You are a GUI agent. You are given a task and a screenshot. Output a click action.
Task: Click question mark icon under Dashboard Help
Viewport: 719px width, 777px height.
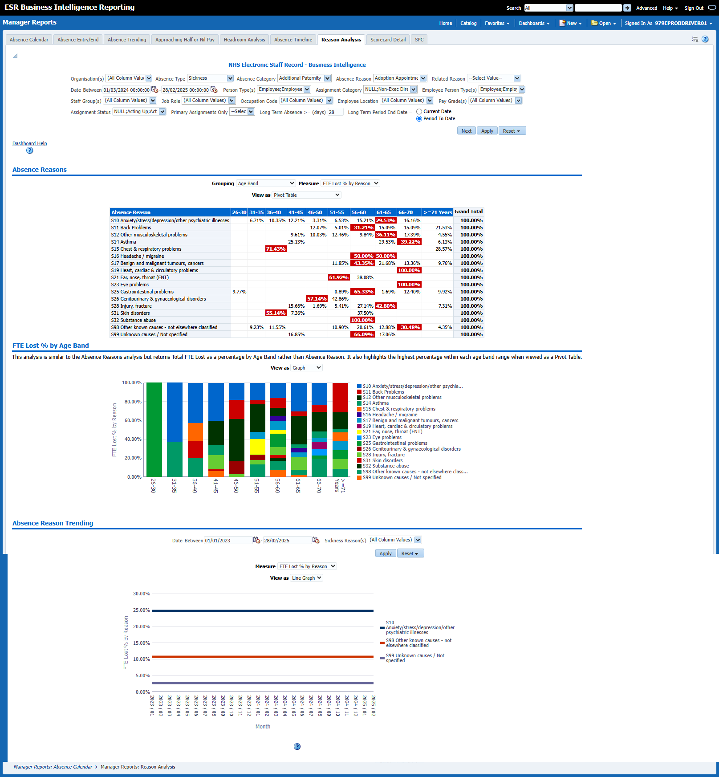29,151
